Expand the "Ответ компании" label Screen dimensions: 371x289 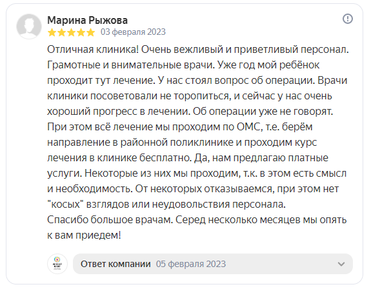tap(115, 264)
